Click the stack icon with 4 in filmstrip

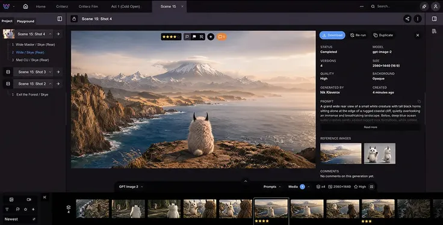click(x=69, y=209)
